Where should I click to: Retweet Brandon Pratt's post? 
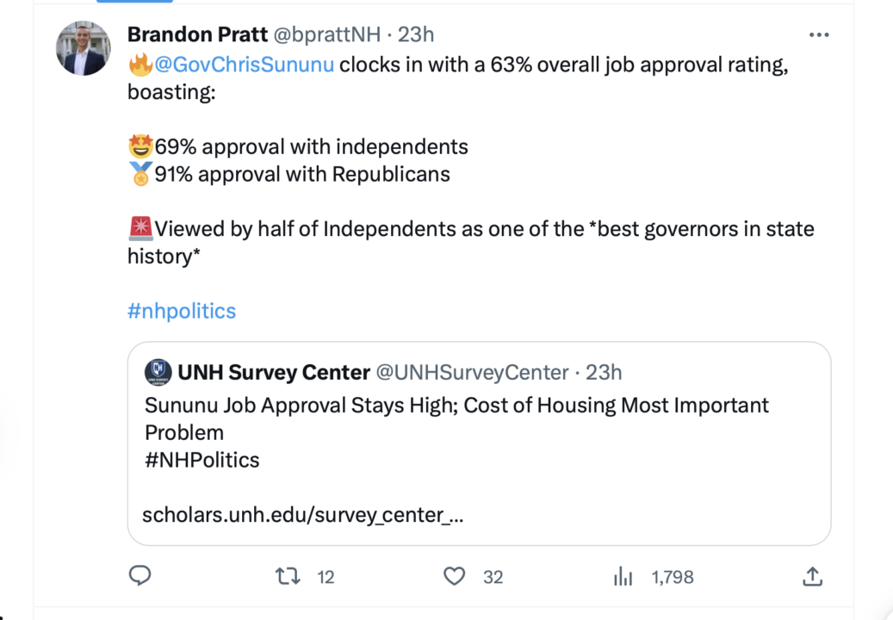tap(288, 576)
